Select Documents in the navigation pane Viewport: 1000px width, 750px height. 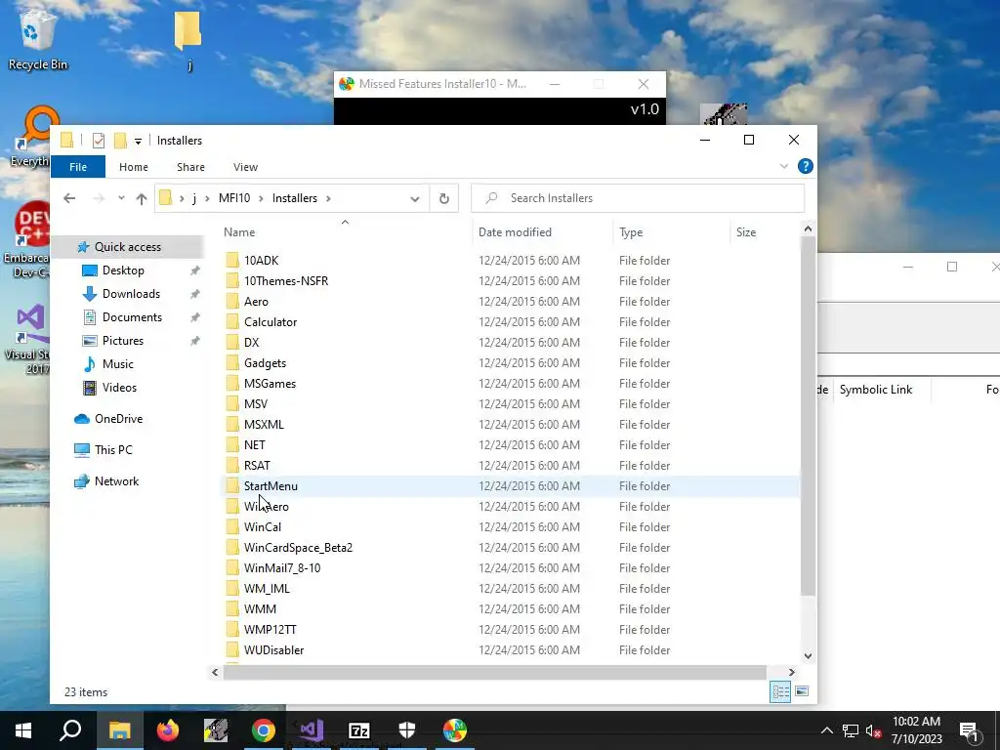click(x=132, y=317)
